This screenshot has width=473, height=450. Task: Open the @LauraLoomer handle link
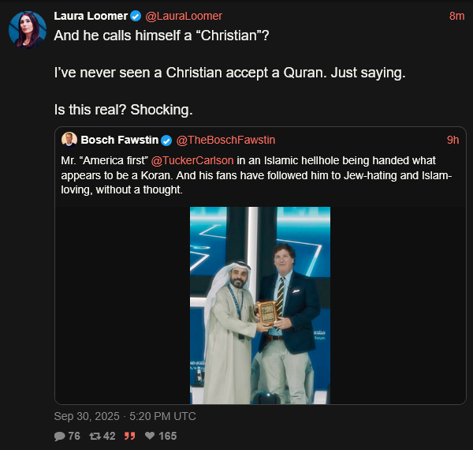(x=184, y=17)
